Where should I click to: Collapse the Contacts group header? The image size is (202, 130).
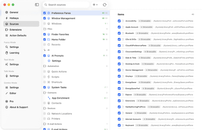[75, 93]
